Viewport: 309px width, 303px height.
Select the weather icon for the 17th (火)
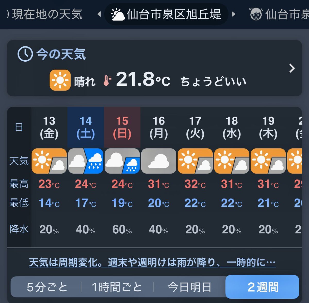click(195, 161)
